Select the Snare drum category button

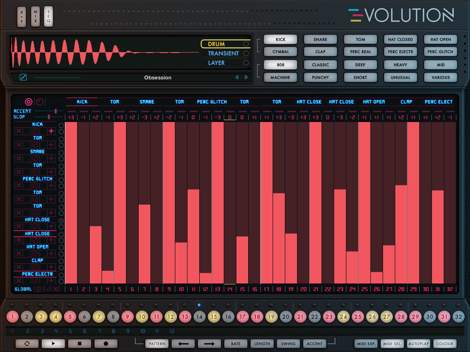[320, 39]
